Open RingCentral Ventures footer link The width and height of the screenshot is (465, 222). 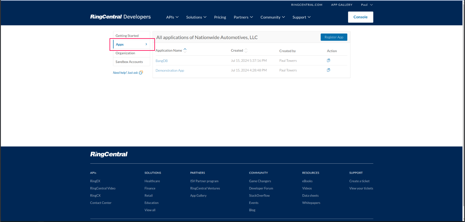205,188
